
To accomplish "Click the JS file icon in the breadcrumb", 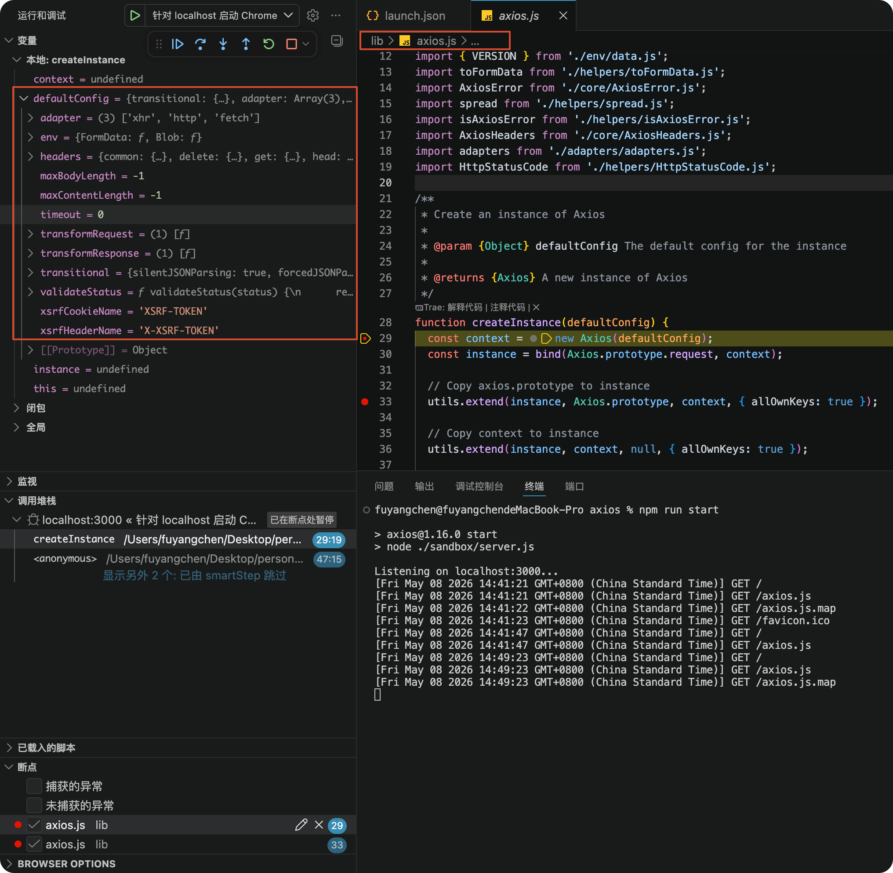I will click(x=405, y=41).
